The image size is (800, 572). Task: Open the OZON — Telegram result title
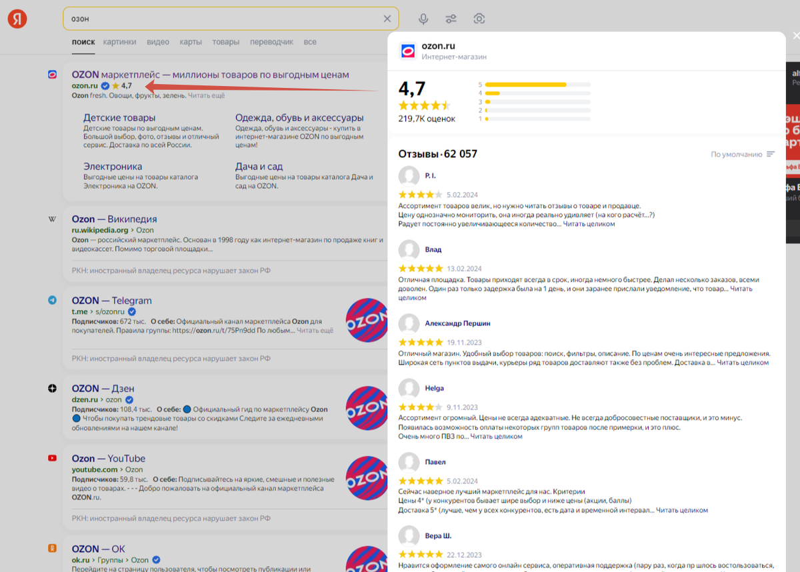point(112,301)
